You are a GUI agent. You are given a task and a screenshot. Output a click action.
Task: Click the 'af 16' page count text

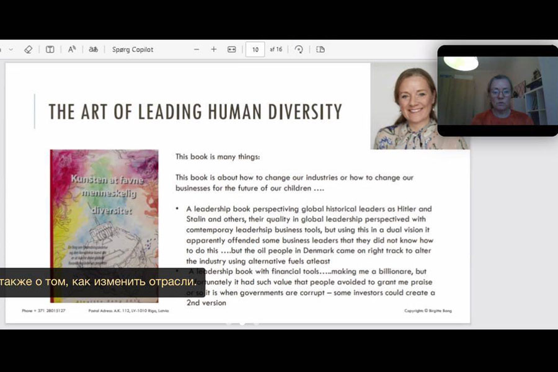click(x=276, y=50)
